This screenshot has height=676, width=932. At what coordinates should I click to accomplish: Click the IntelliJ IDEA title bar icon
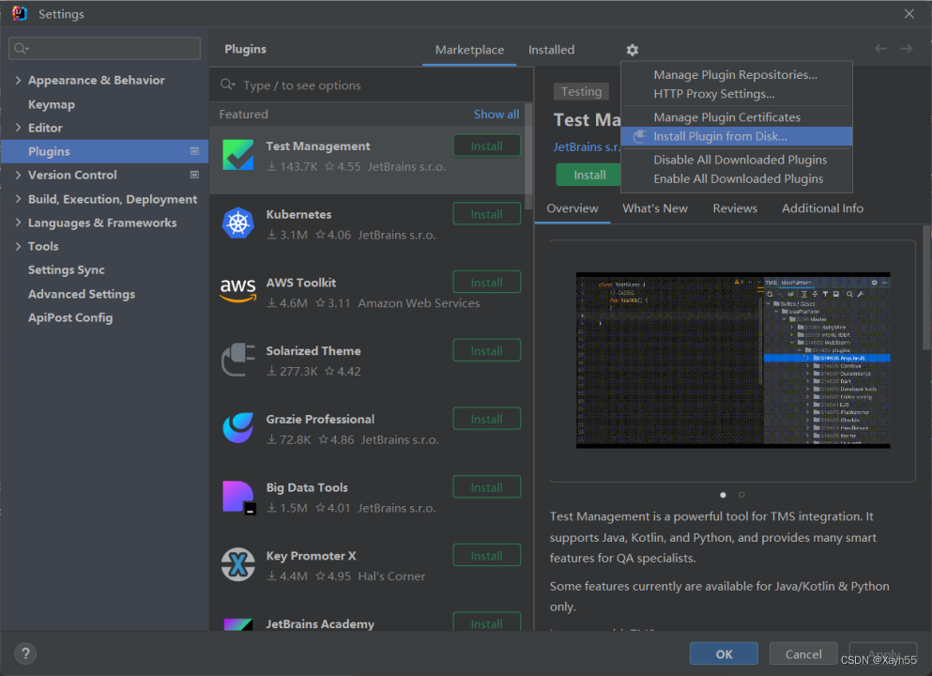(20, 13)
